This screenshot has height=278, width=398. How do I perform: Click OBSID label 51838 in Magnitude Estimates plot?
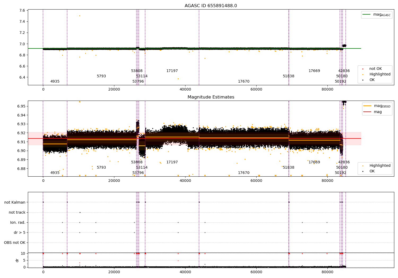pyautogui.click(x=289, y=168)
